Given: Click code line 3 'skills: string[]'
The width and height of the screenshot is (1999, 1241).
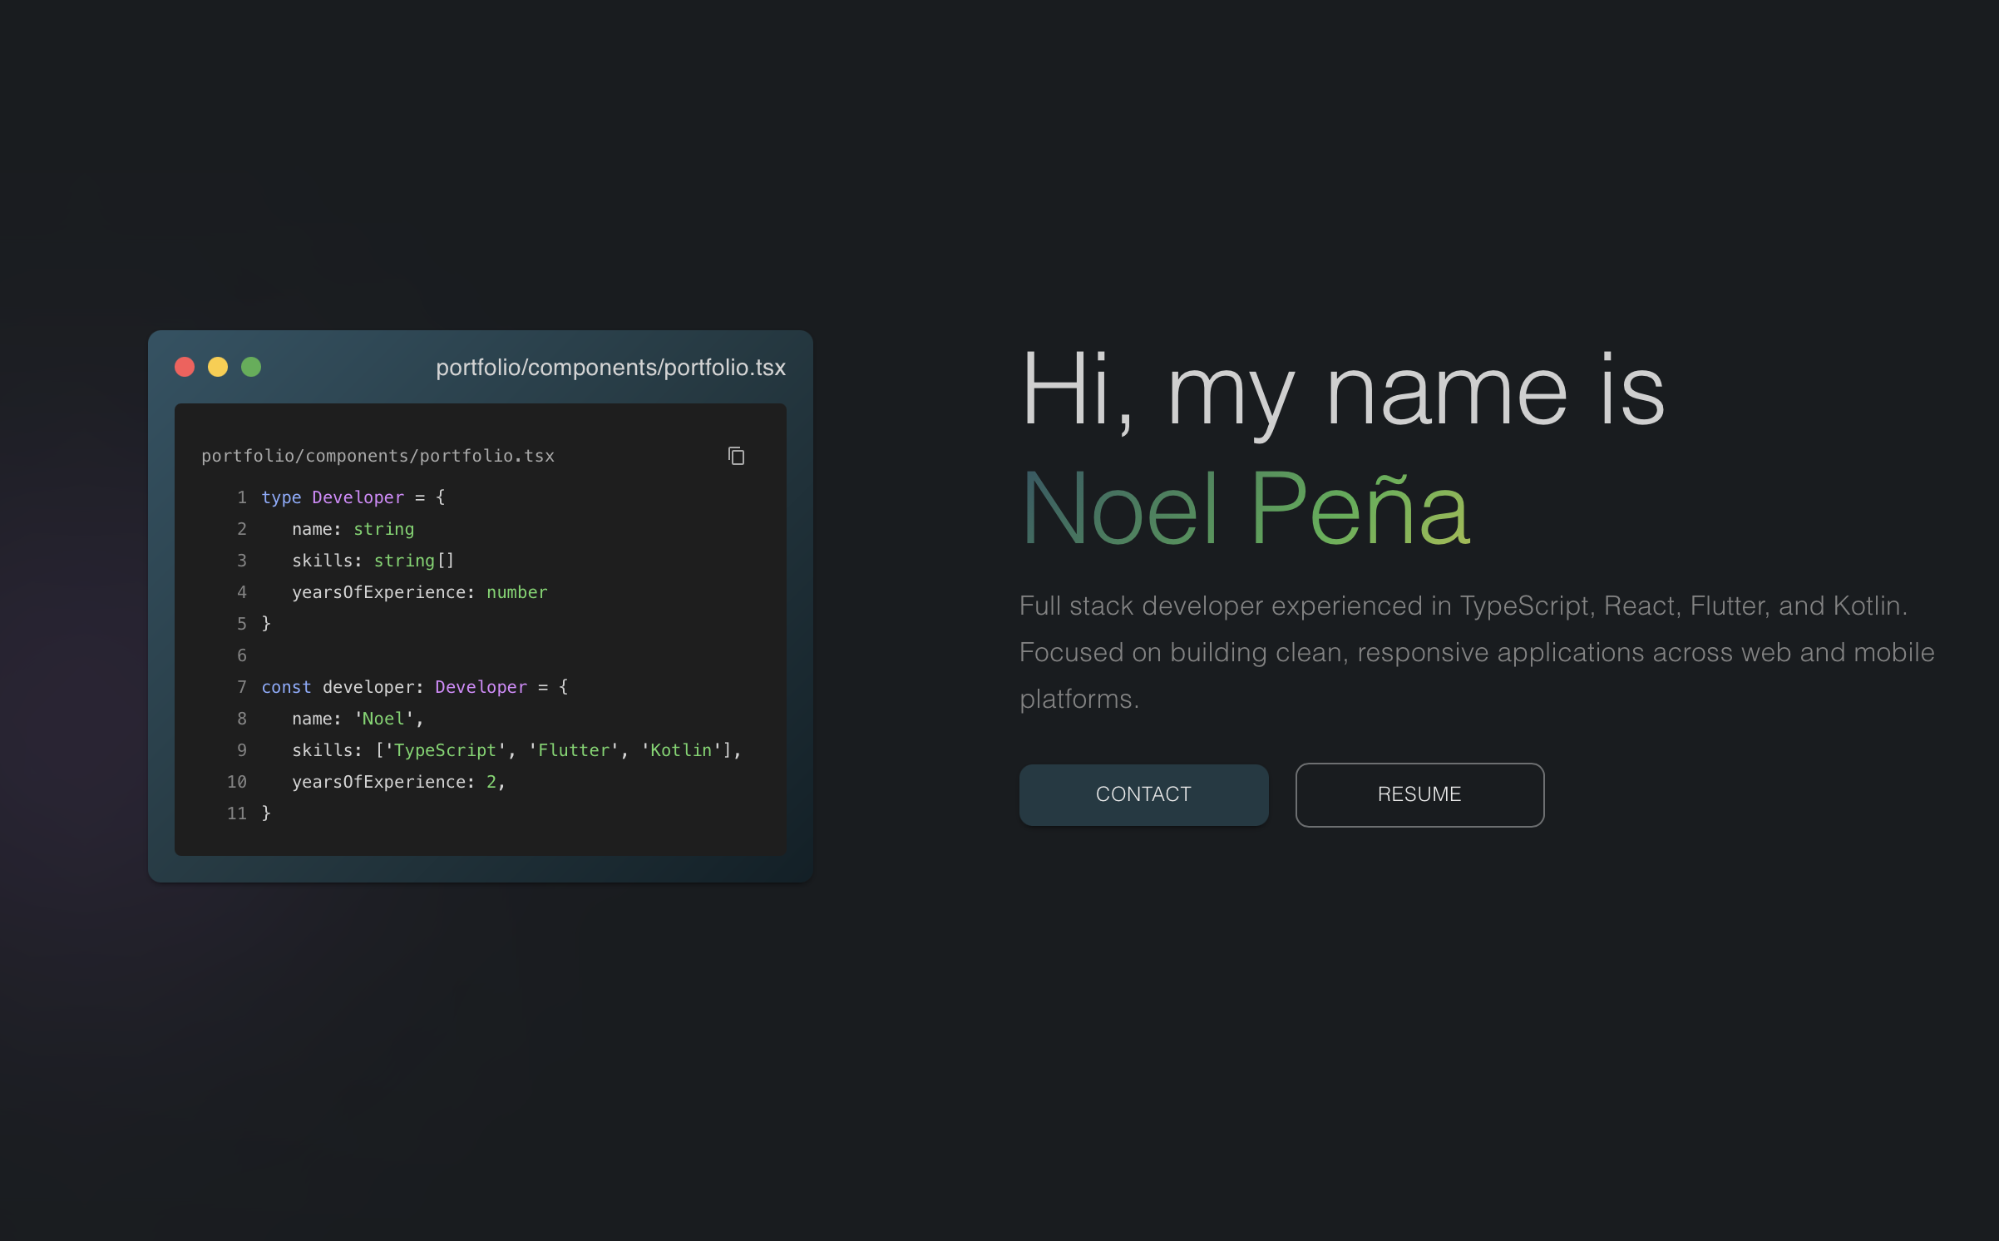Looking at the screenshot, I should (373, 561).
